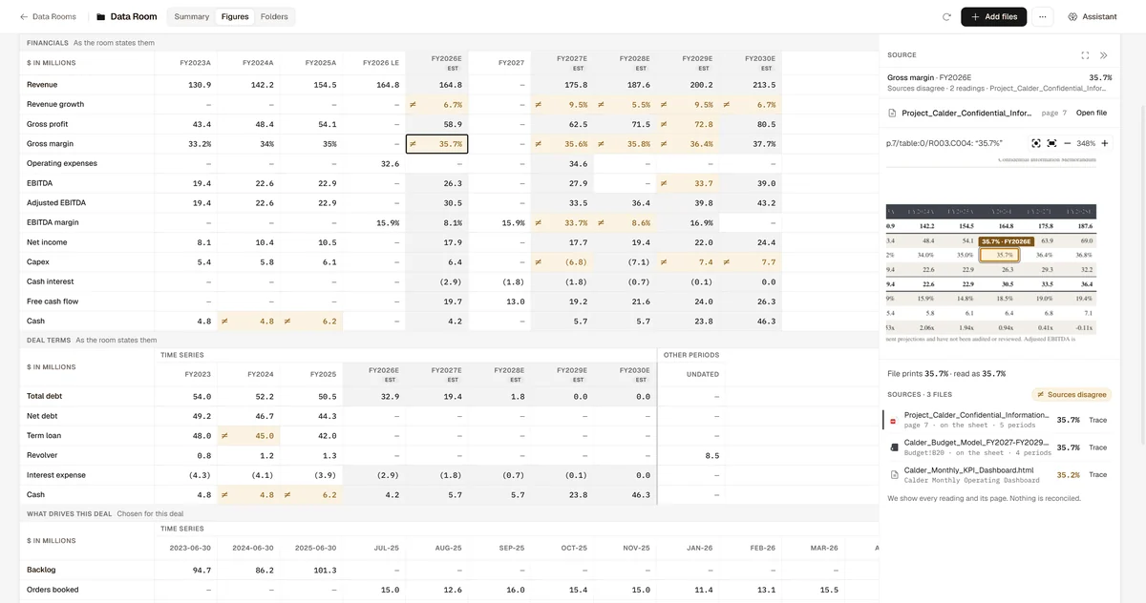This screenshot has height=603, width=1146.
Task: Click disagreement icon in Revenue growth FY2026E cell
Action: coord(414,104)
